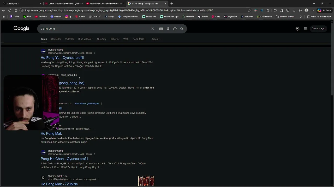Open Google quick settings gear
This screenshot has width=334, height=187.
[x=297, y=29]
